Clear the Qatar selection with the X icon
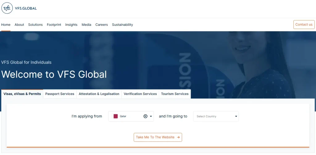 click(x=145, y=116)
